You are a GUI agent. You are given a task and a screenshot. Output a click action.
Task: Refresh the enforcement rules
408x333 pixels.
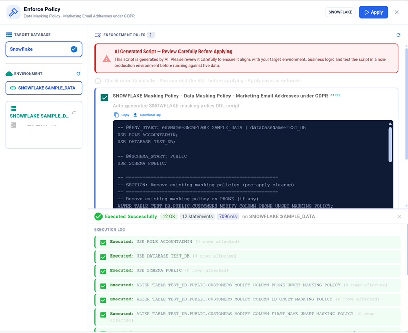pyautogui.click(x=398, y=35)
